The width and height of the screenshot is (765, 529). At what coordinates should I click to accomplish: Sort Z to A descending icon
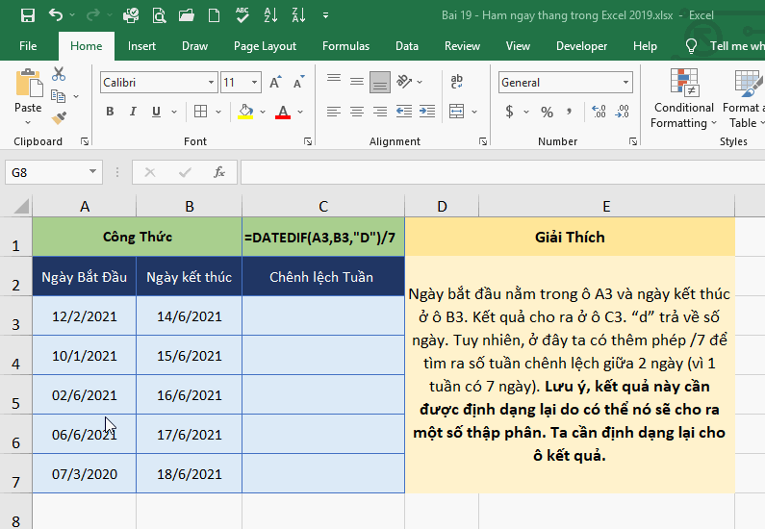(298, 15)
